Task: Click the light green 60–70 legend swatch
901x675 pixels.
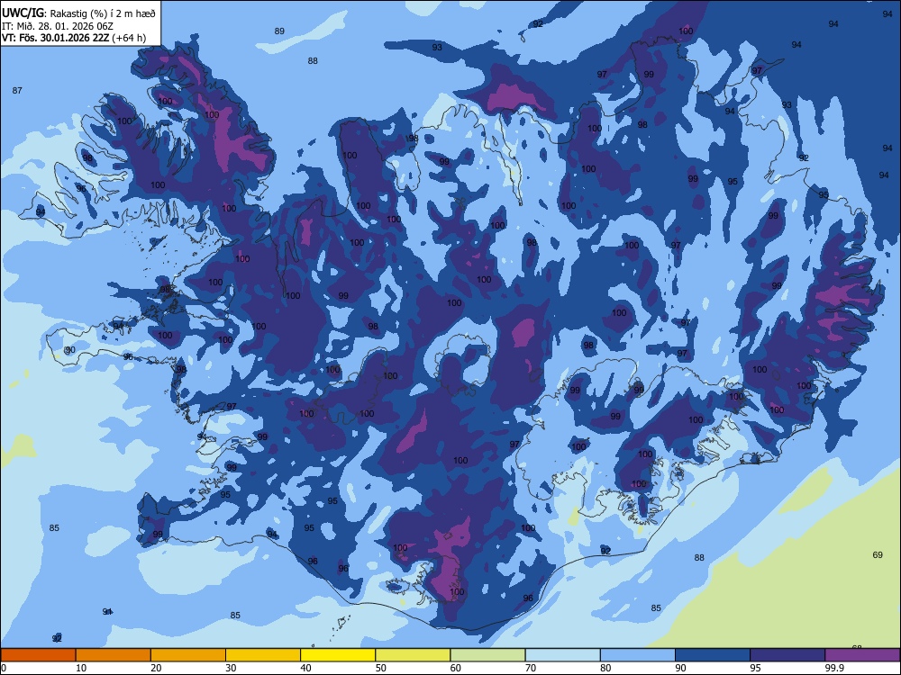Action: [487, 655]
